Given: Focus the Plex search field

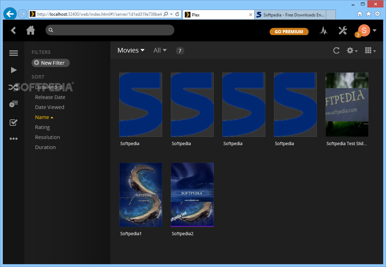Looking at the screenshot, I should (x=110, y=30).
